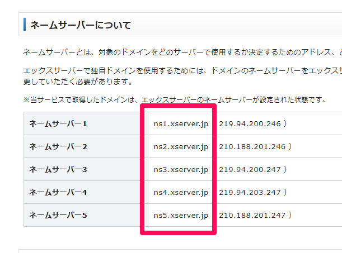Select the ネームサーバー5 row label
342x253 pixels.
coord(58,215)
